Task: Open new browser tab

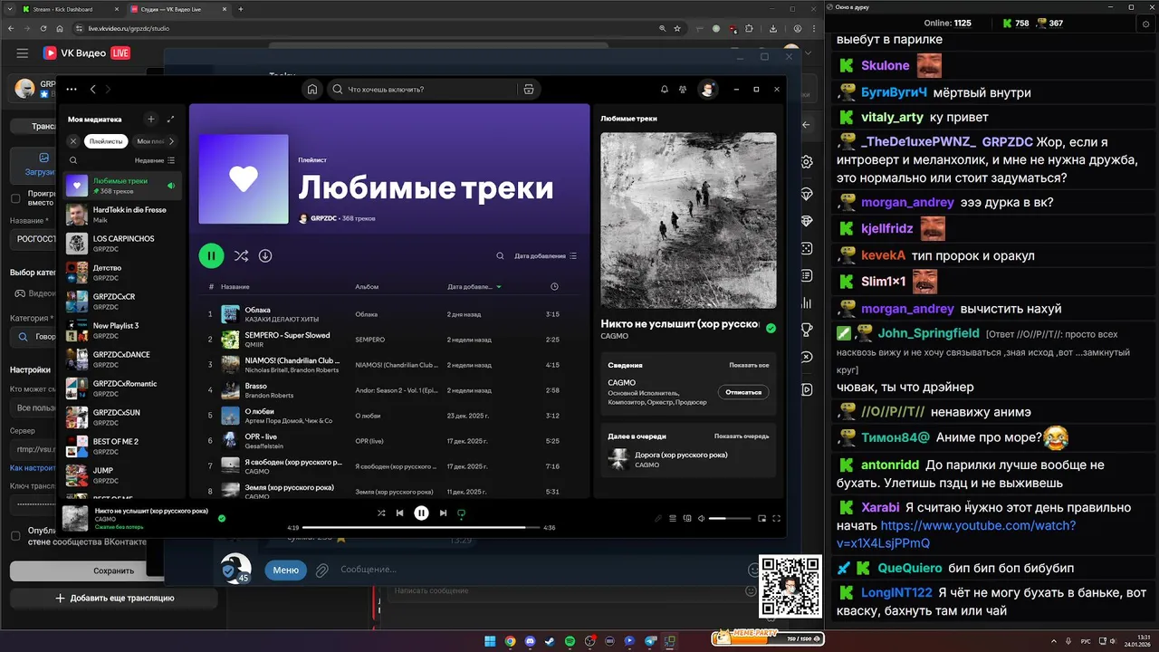Action: tap(241, 9)
